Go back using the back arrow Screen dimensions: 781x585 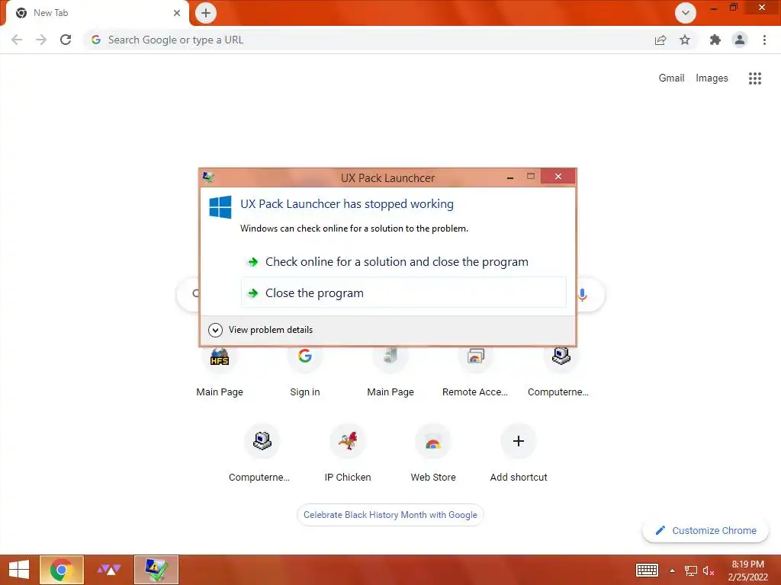click(17, 40)
